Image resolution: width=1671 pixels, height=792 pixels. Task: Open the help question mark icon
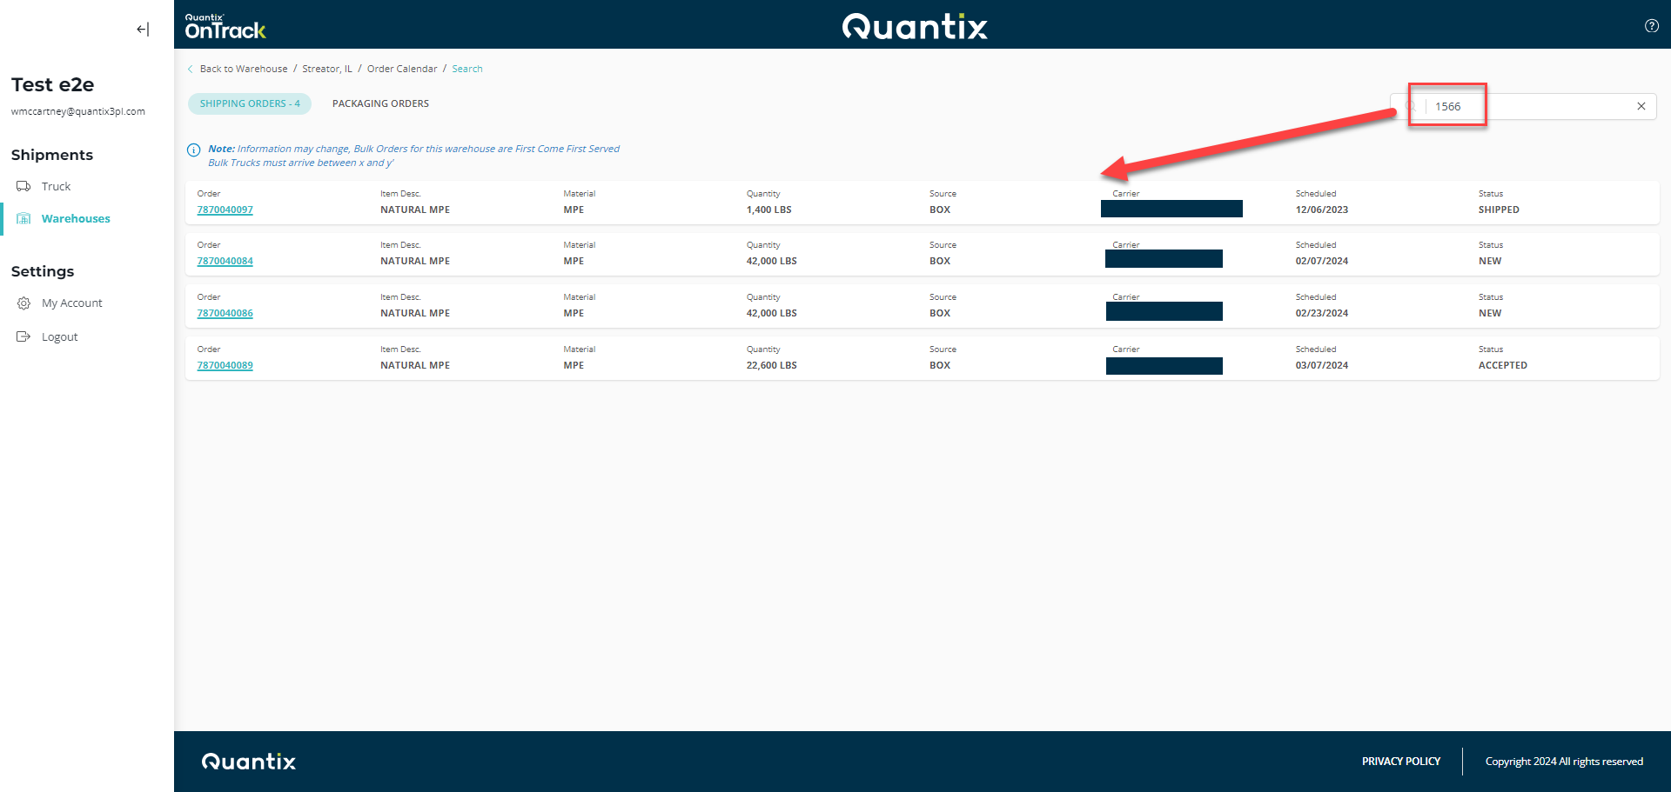(x=1651, y=26)
